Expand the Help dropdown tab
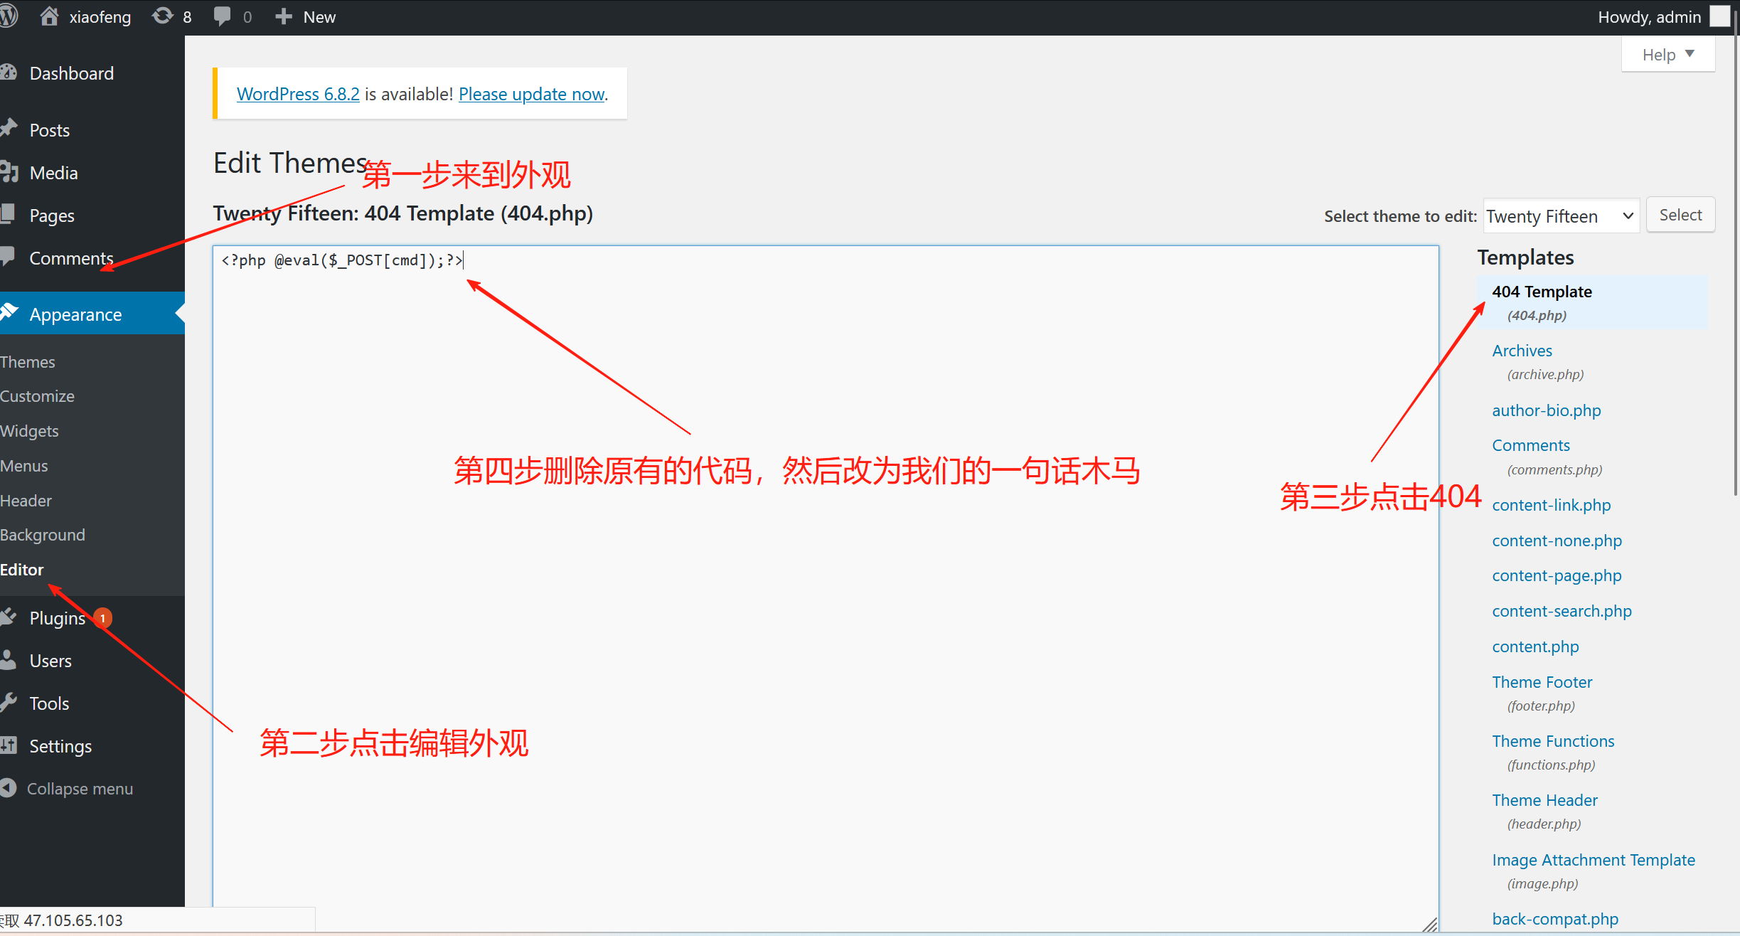The width and height of the screenshot is (1740, 936). pyautogui.click(x=1668, y=55)
